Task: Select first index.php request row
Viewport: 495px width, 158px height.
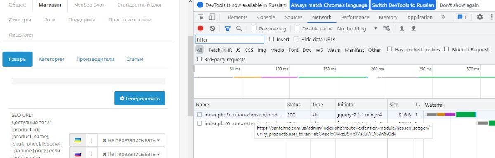Action: pyautogui.click(x=344, y=115)
